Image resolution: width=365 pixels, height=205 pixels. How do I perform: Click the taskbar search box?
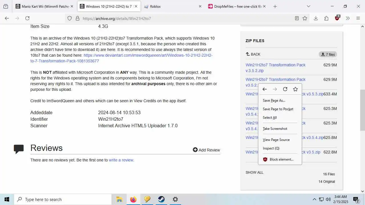[63, 199]
